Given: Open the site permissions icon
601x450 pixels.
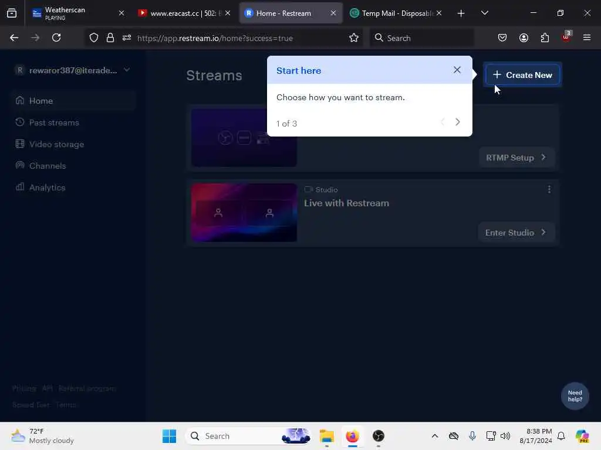Looking at the screenshot, I should 127,37.
